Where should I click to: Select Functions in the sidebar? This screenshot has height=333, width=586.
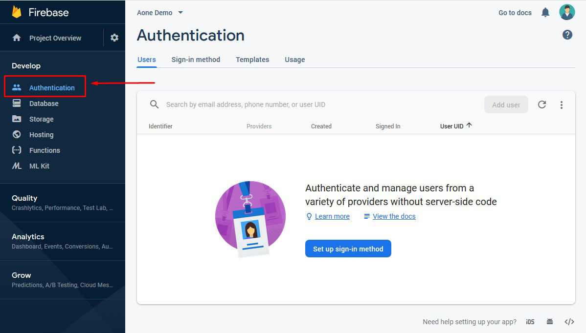(x=45, y=150)
